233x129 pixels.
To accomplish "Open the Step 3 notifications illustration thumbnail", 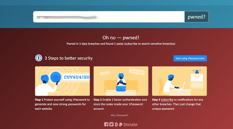I will click(179, 81).
